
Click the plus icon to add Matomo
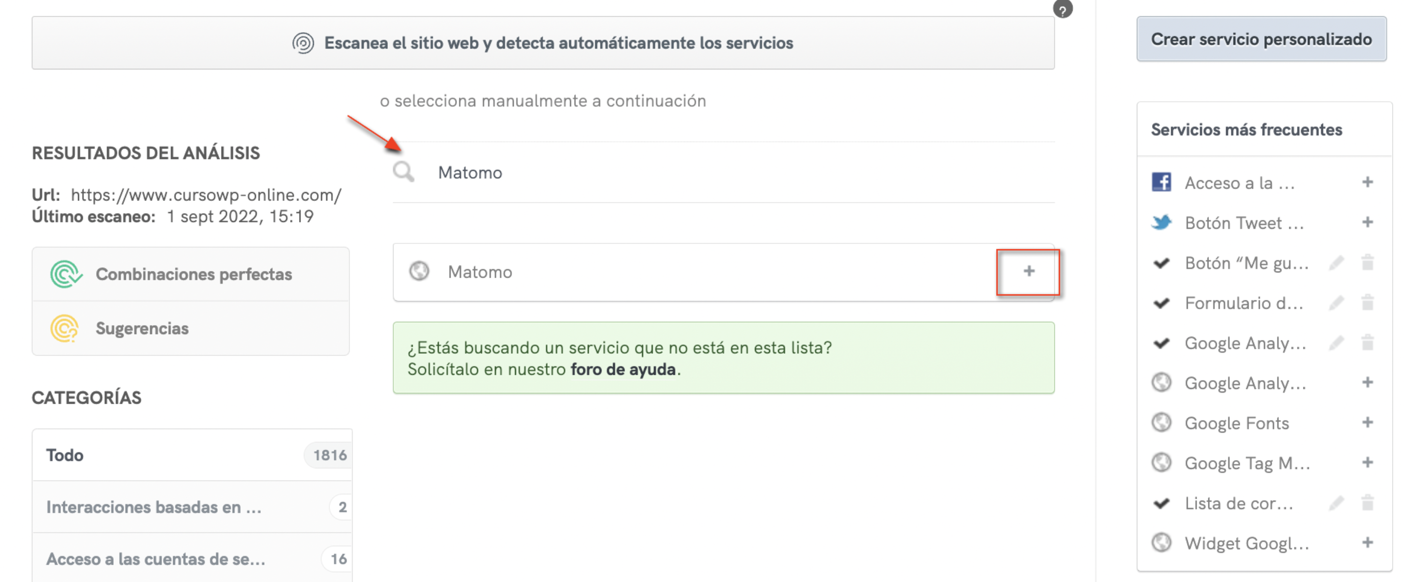pyautogui.click(x=1028, y=271)
